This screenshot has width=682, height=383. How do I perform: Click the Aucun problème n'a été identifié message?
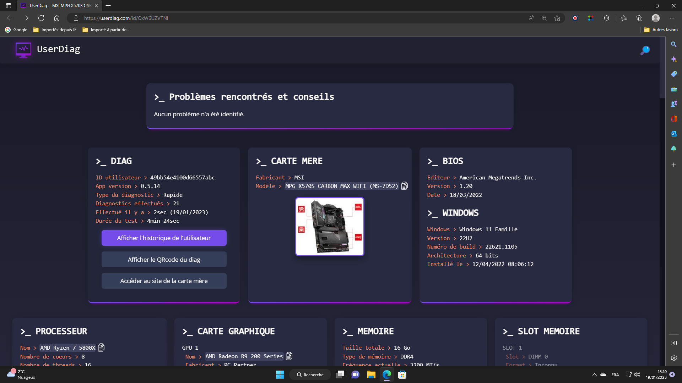point(199,114)
